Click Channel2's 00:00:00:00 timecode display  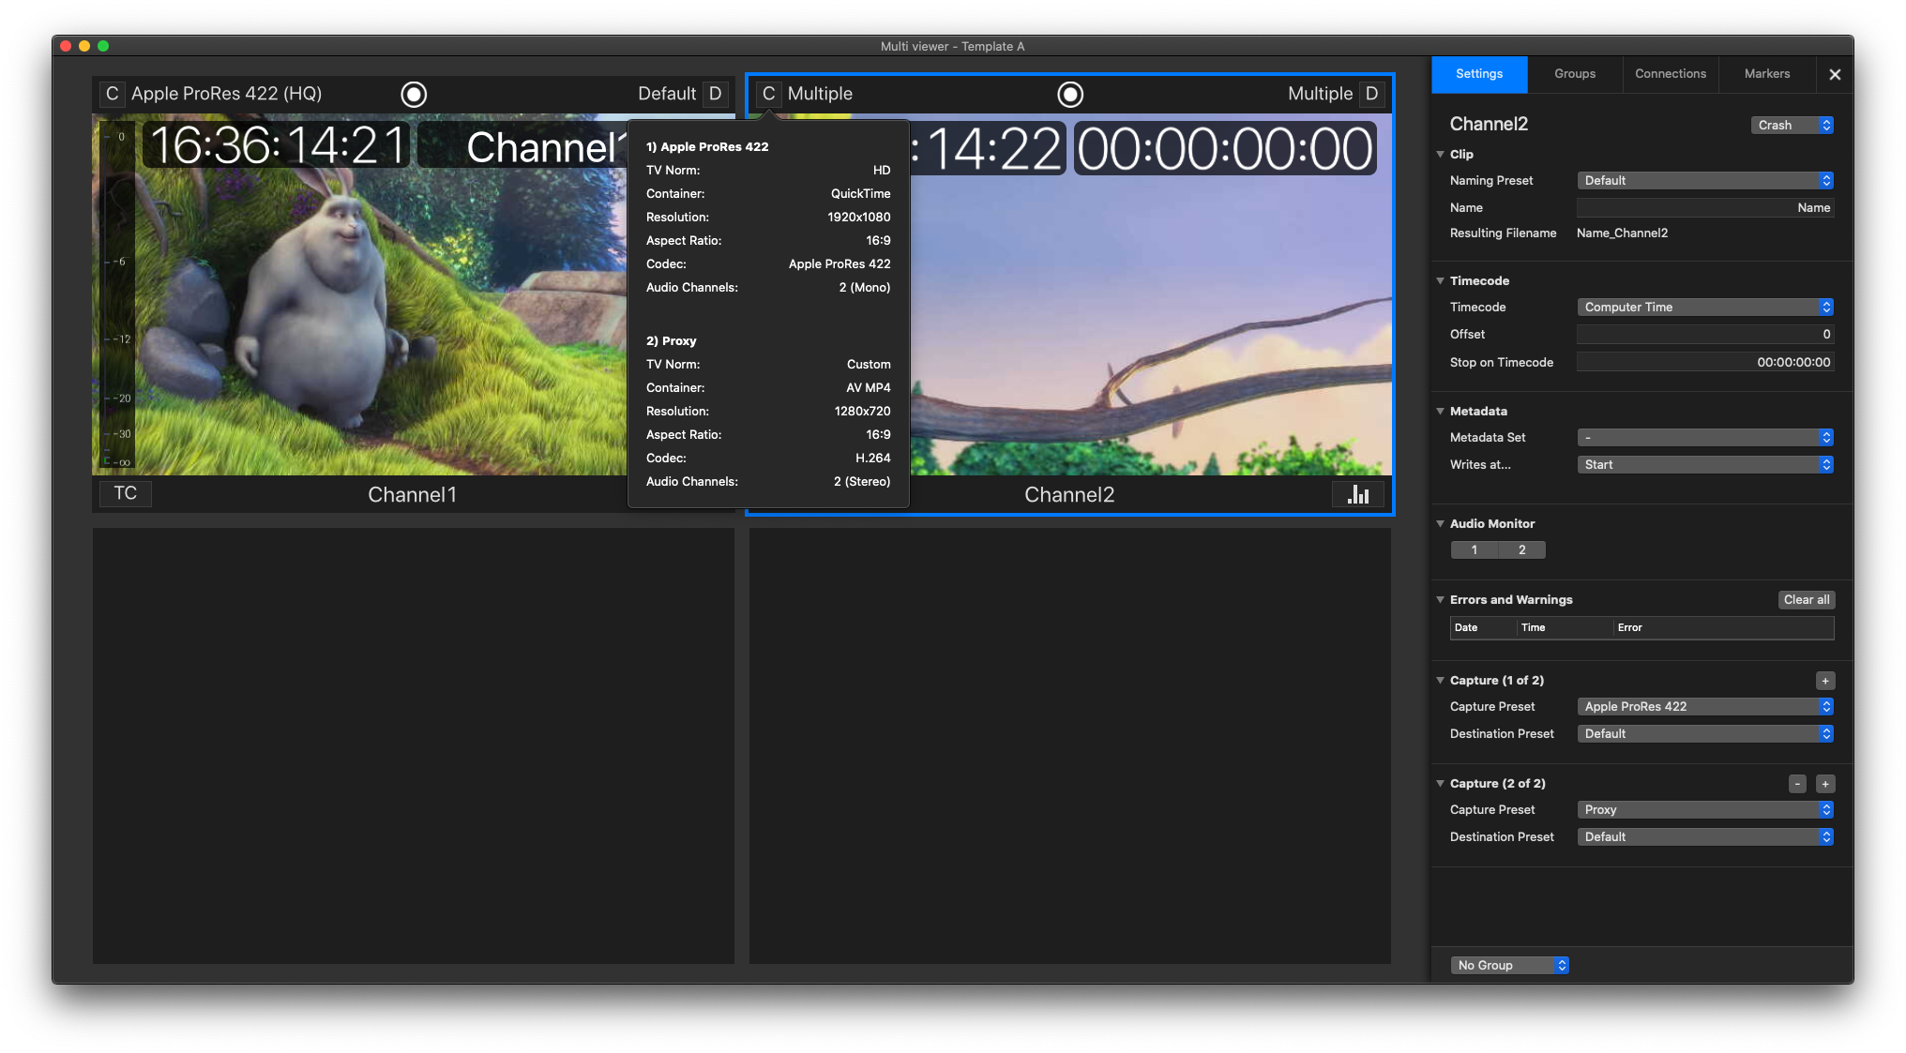1225,149
